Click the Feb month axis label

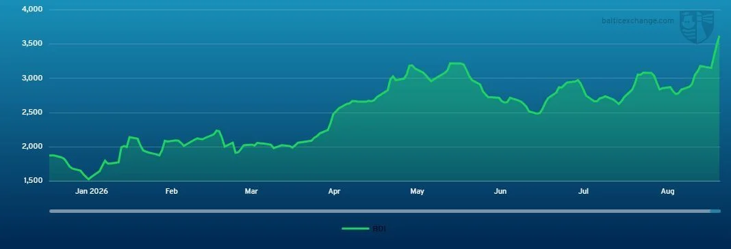(172, 192)
